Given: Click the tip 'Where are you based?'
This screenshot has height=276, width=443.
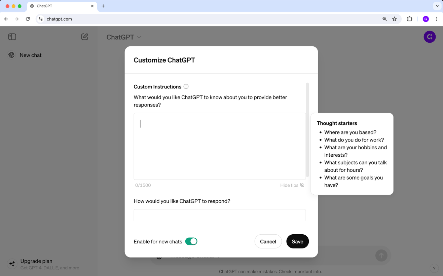Looking at the screenshot, I should pos(350,132).
